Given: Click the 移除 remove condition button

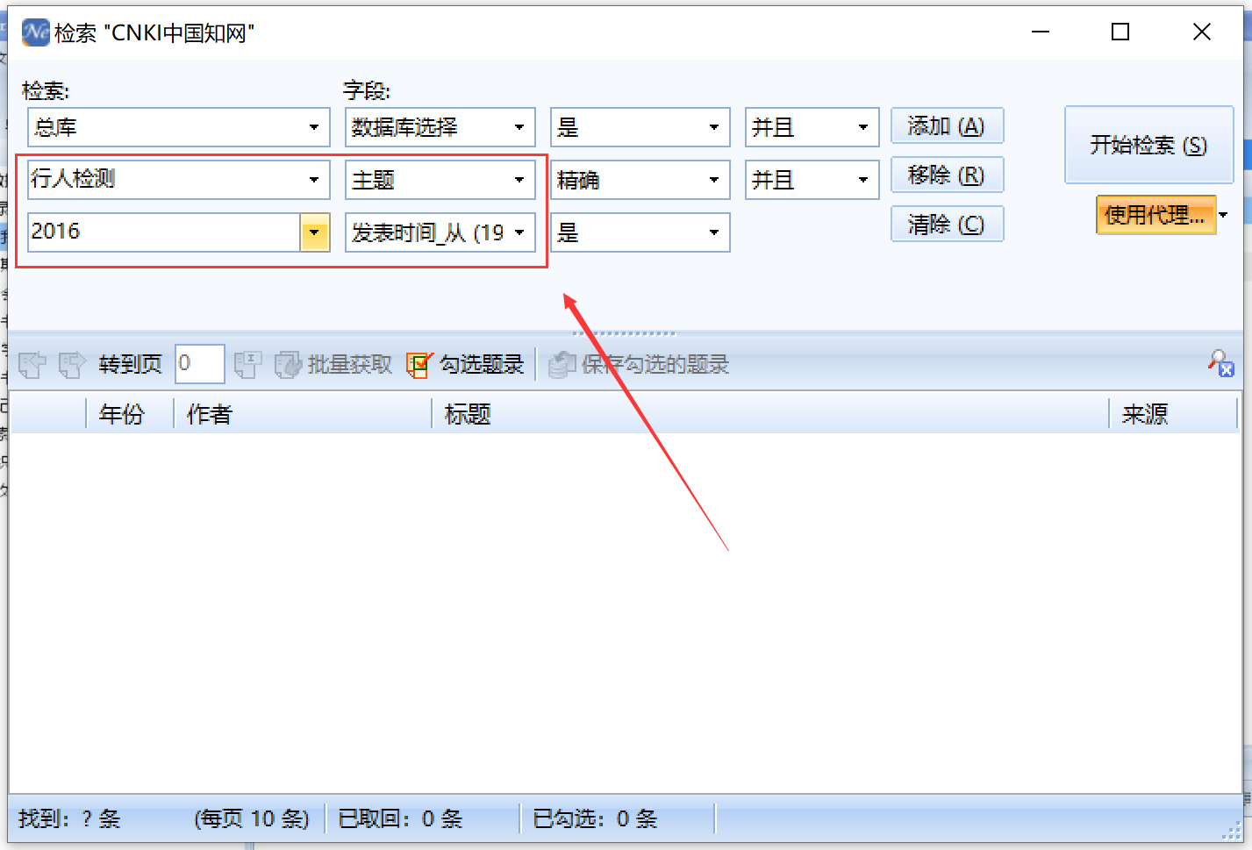Looking at the screenshot, I should coord(947,175).
